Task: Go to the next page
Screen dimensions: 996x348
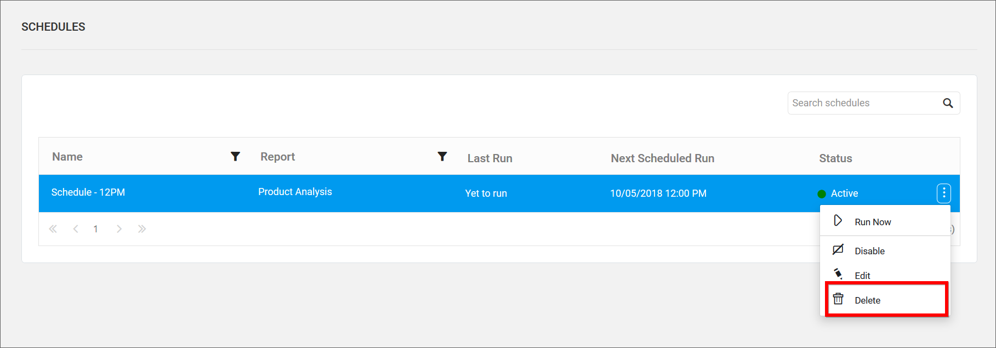Action: click(x=119, y=229)
